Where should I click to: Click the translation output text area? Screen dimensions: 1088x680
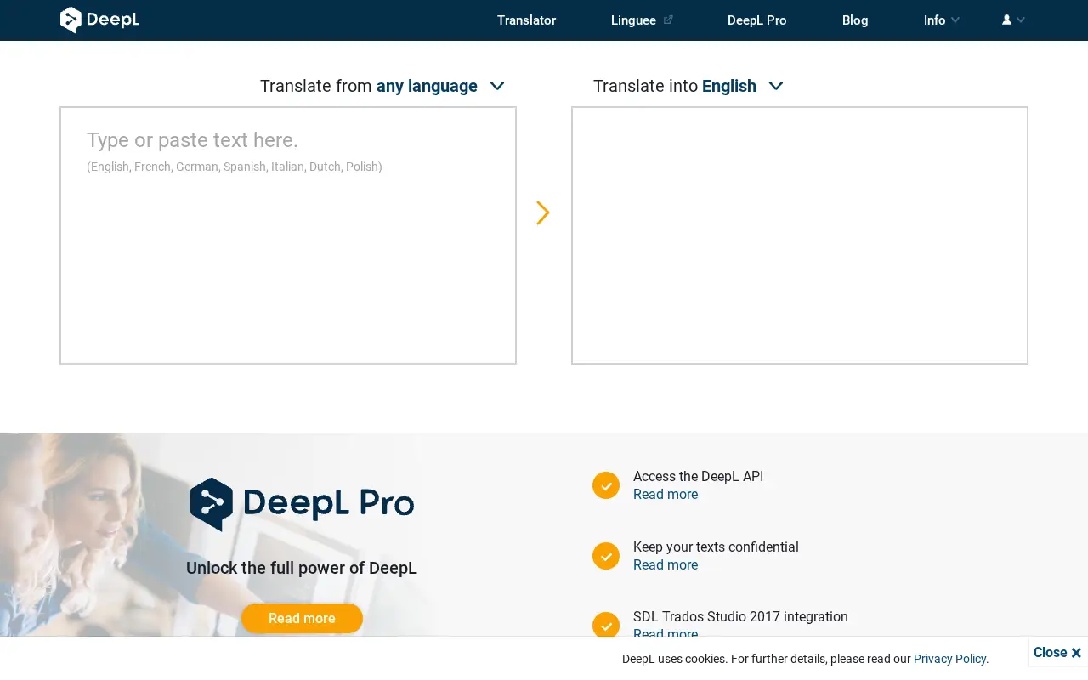tap(800, 235)
